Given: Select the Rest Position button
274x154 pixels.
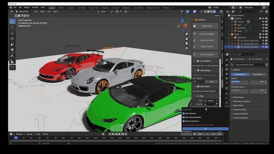Looking at the screenshot, I should 258,74.
